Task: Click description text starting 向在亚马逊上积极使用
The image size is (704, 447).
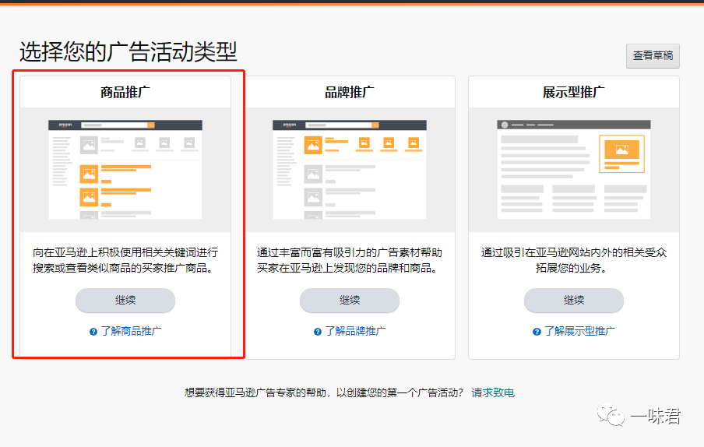Action: [x=125, y=260]
